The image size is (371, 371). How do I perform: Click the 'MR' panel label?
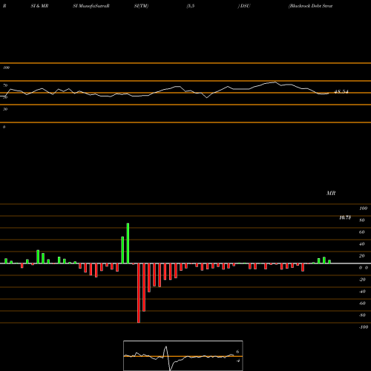click(331, 193)
